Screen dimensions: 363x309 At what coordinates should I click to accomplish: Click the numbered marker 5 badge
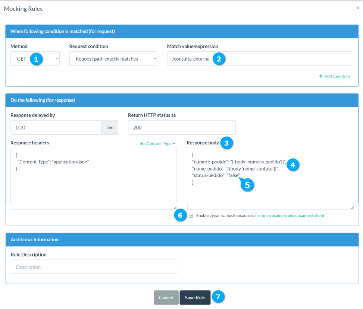[x=247, y=185]
